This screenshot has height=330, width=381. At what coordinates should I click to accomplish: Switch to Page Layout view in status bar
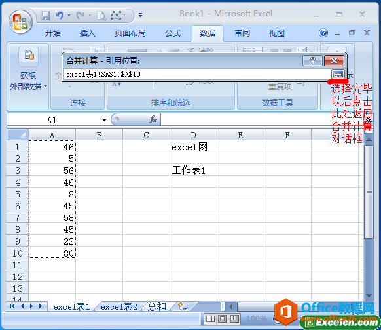223,319
